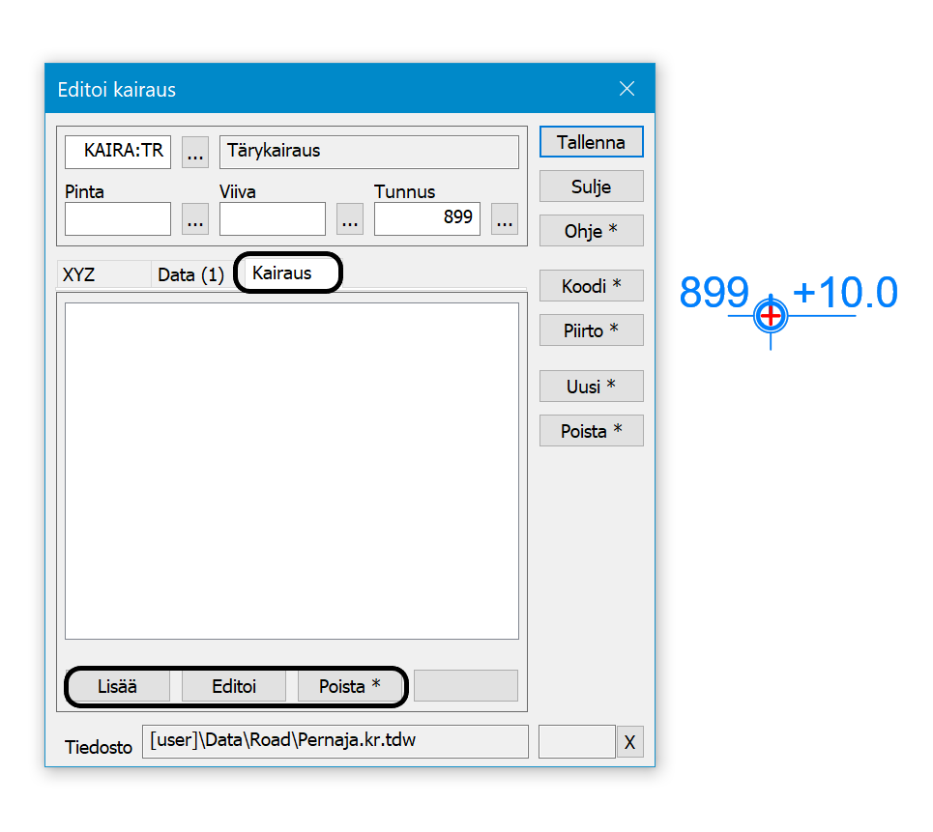Select the Kairaus tab
Viewport: 933px width, 832px height.
[x=282, y=273]
